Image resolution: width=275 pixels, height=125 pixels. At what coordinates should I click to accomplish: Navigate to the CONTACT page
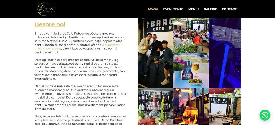[229, 9]
